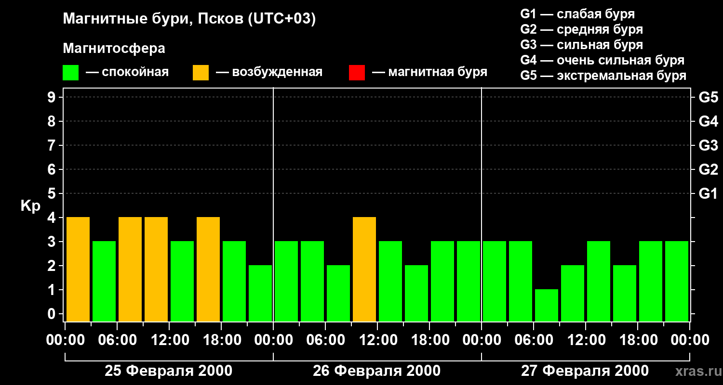Click the «G5» right-axis label
723x385 pixels.
pyautogui.click(x=709, y=98)
